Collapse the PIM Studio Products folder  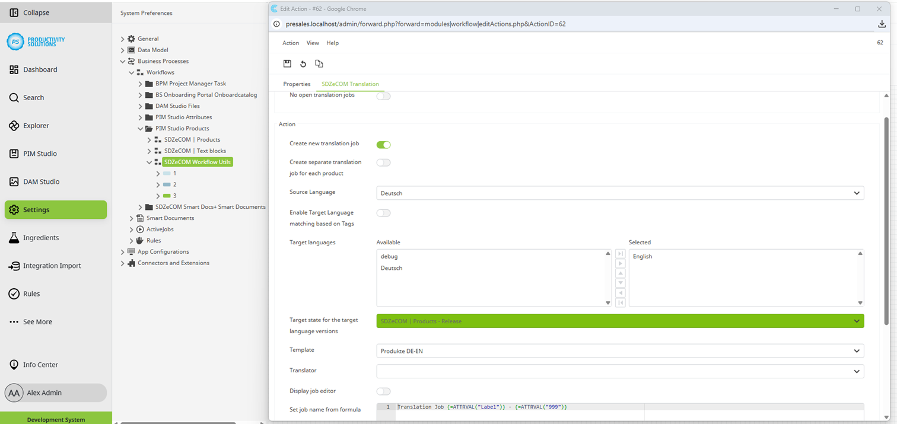141,128
